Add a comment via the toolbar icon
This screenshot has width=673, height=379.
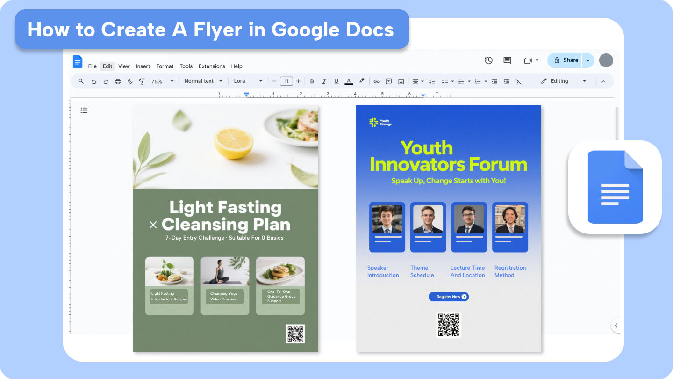tap(388, 81)
